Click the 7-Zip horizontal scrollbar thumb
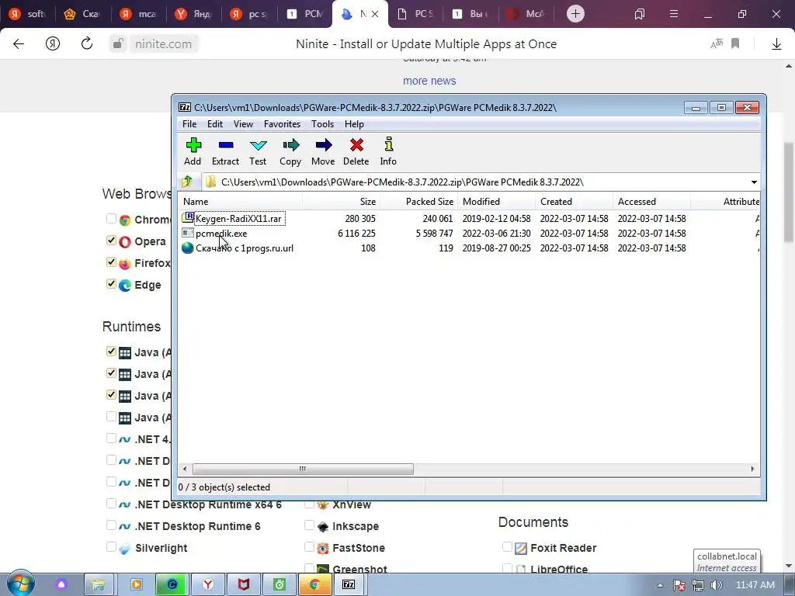 point(303,469)
